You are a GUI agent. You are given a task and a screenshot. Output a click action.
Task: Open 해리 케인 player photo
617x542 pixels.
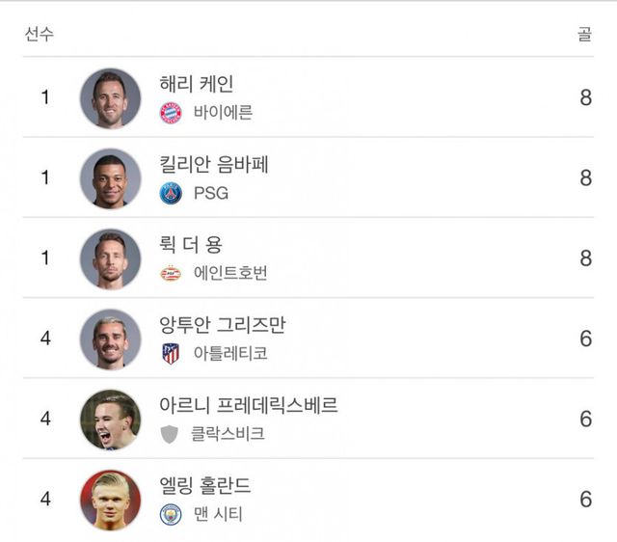click(x=110, y=98)
